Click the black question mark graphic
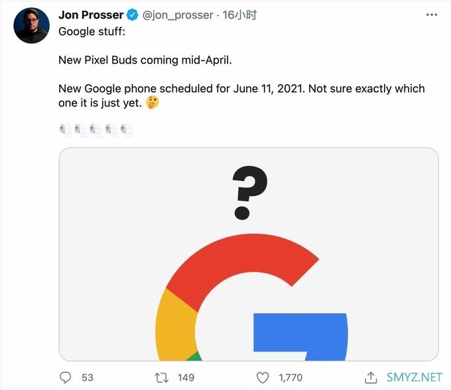451x390 pixels. click(x=249, y=193)
